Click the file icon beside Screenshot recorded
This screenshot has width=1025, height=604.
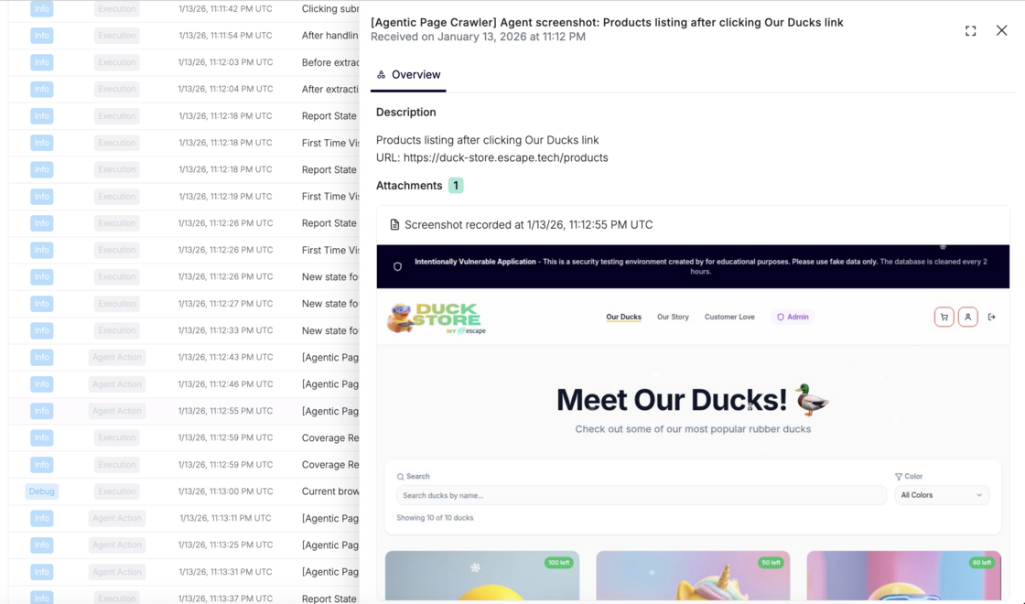pos(394,225)
